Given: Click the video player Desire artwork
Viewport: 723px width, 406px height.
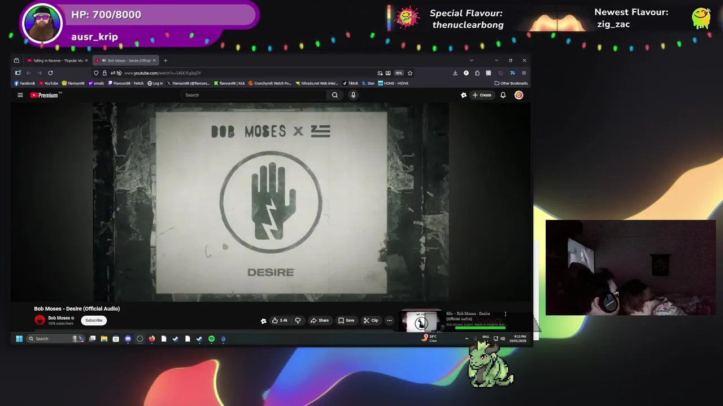Looking at the screenshot, I should (271, 202).
